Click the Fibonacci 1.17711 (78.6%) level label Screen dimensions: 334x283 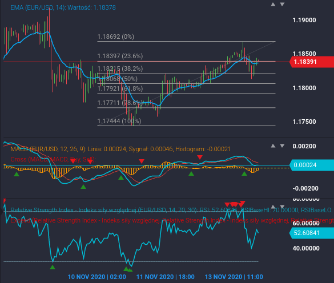tap(120, 103)
